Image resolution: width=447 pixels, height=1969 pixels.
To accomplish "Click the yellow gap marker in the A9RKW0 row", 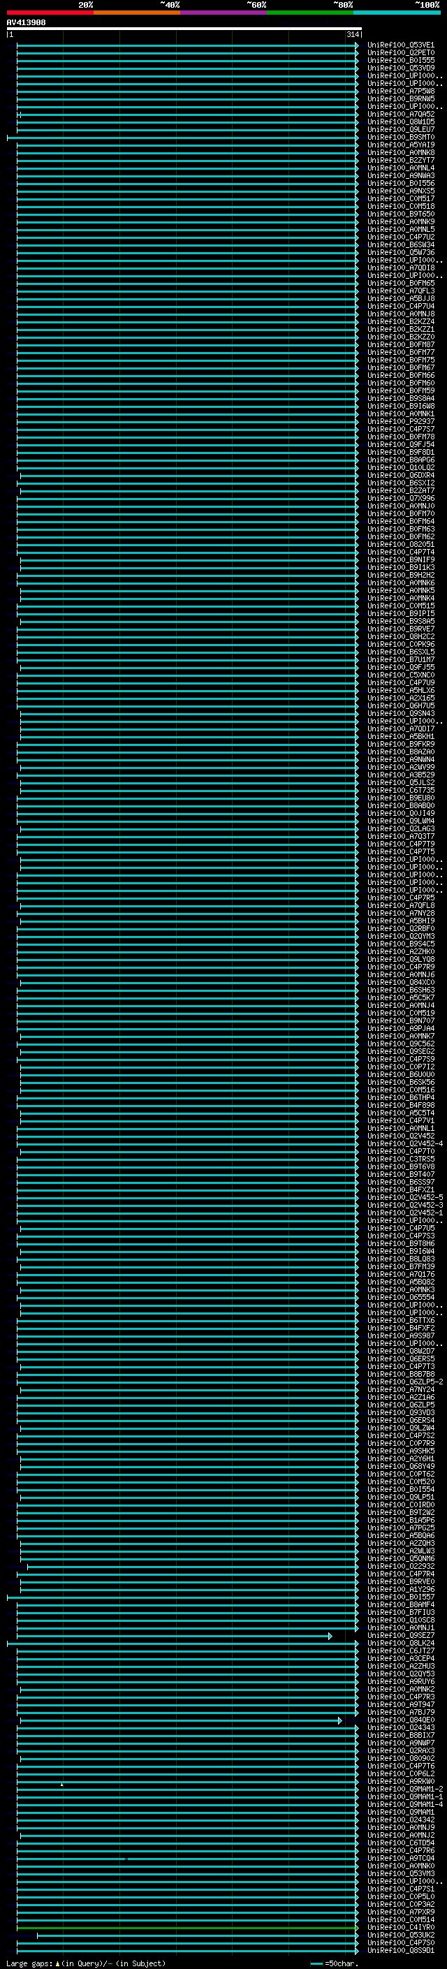I will point(62,1784).
